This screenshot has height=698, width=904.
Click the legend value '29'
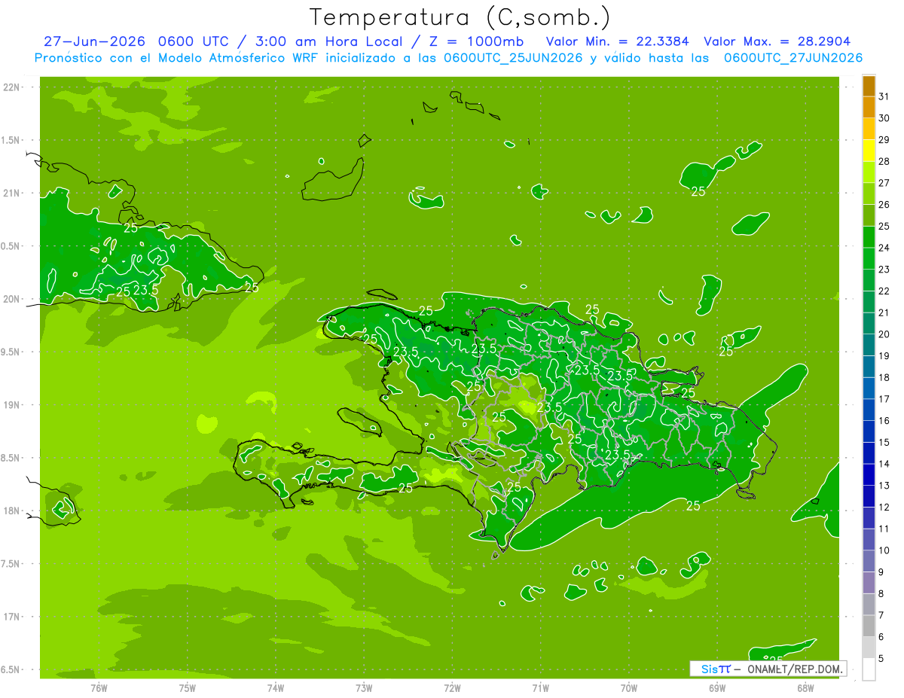pyautogui.click(x=884, y=140)
